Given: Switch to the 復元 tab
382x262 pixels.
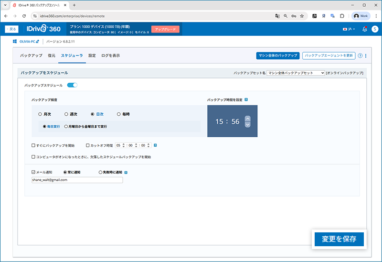Looking at the screenshot, I should pyautogui.click(x=52, y=55).
